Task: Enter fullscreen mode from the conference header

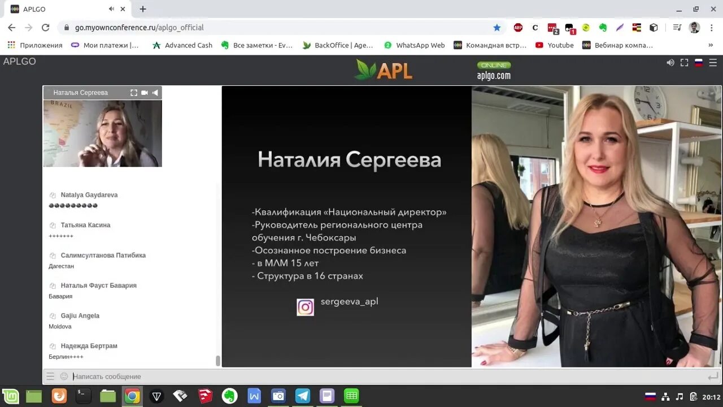Action: 684,63
